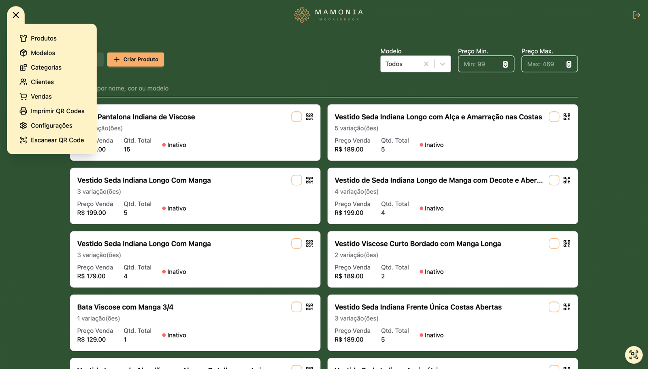The height and width of the screenshot is (369, 648).
Task: Click the Mamonia logo in the header
Action: pos(328,15)
